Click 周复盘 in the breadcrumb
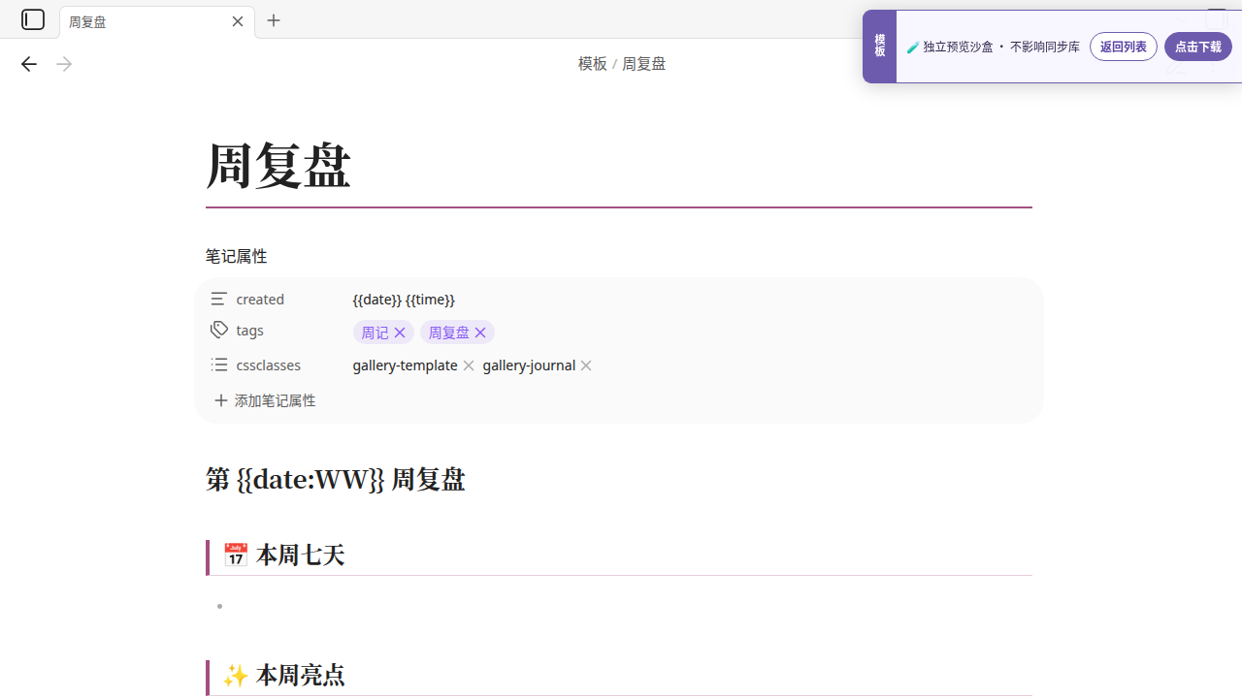This screenshot has height=698, width=1242. (x=644, y=64)
